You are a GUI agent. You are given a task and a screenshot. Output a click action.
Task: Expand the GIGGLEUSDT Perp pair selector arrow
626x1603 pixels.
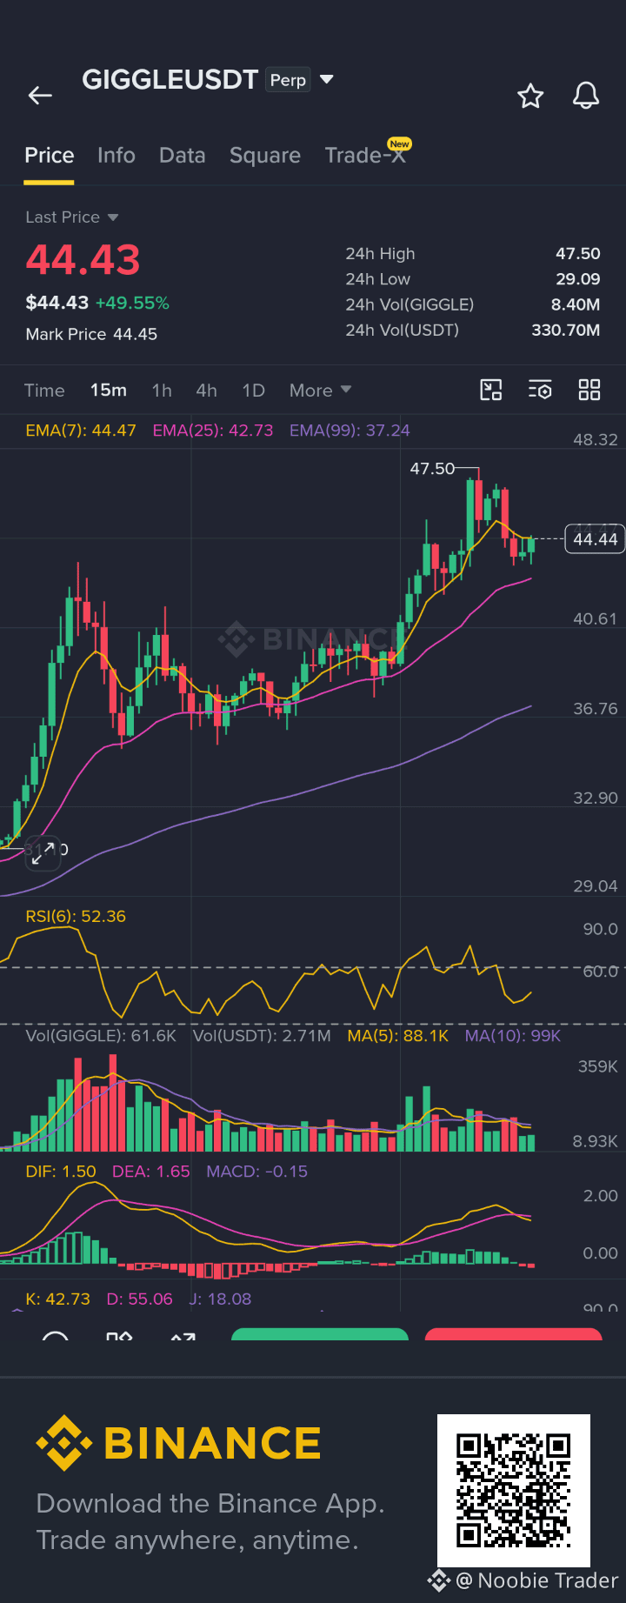click(x=327, y=79)
